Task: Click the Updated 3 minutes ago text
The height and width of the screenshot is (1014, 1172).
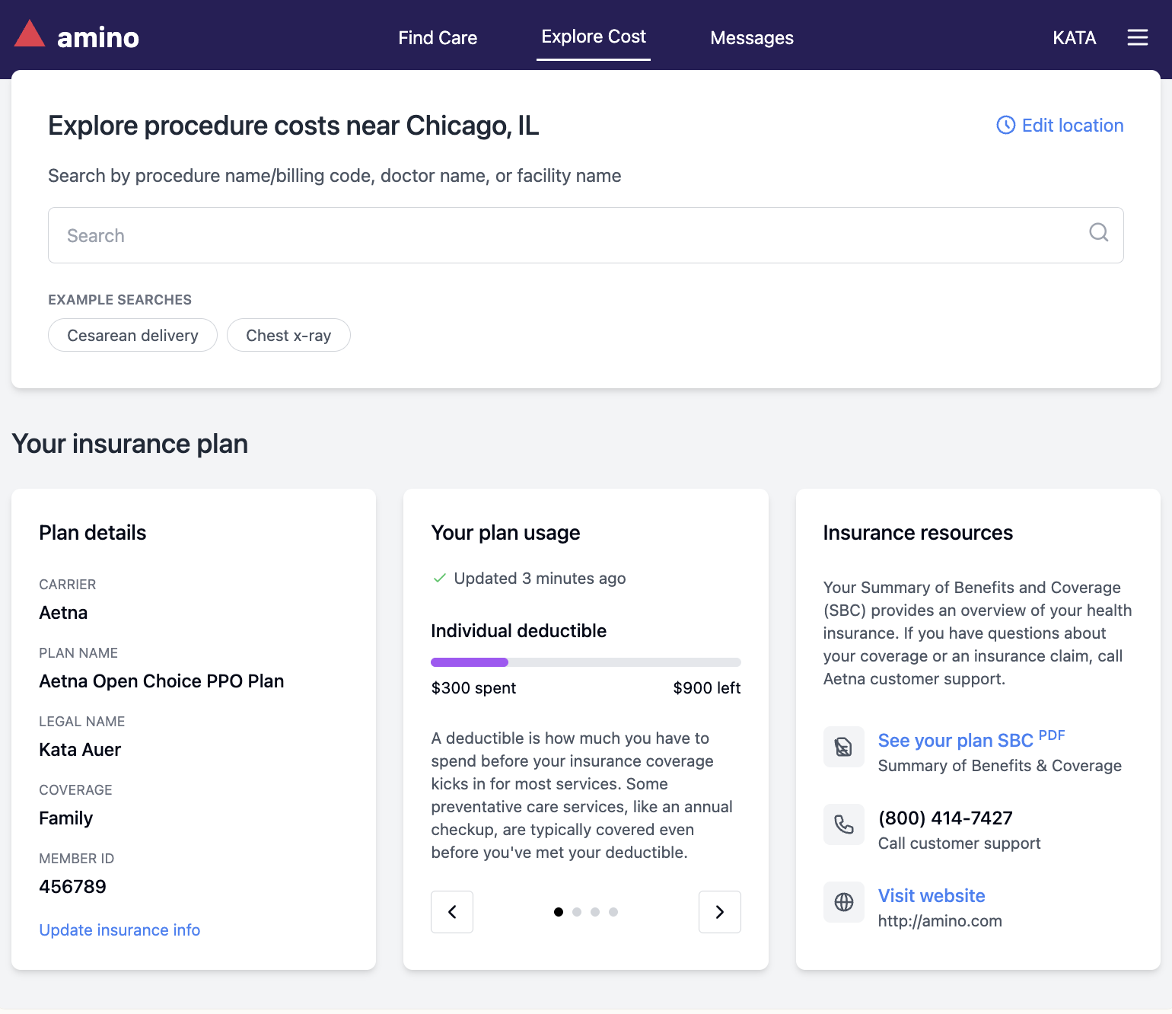Action: click(540, 579)
